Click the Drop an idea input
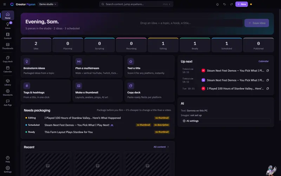 [190, 23]
